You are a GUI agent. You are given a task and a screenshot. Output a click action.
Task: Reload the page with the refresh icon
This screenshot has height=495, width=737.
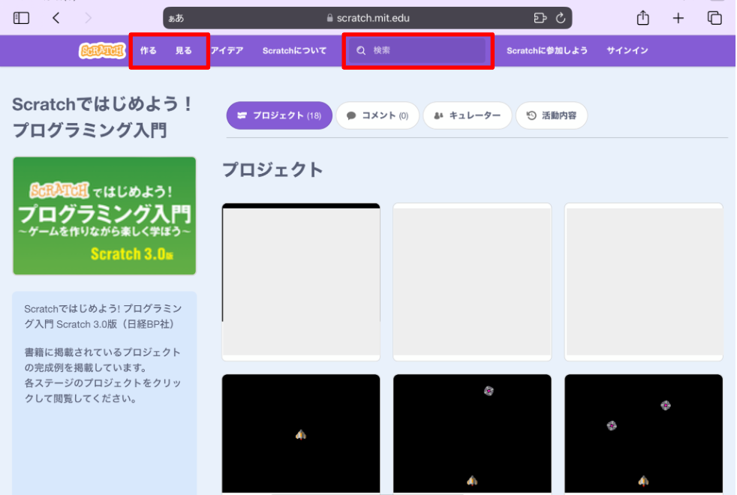tap(561, 18)
